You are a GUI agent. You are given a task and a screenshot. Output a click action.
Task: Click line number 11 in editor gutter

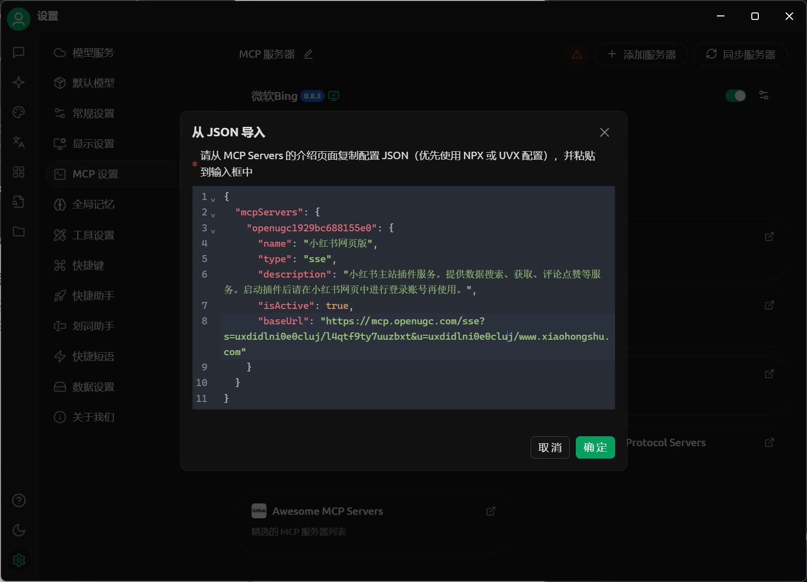pyautogui.click(x=201, y=398)
